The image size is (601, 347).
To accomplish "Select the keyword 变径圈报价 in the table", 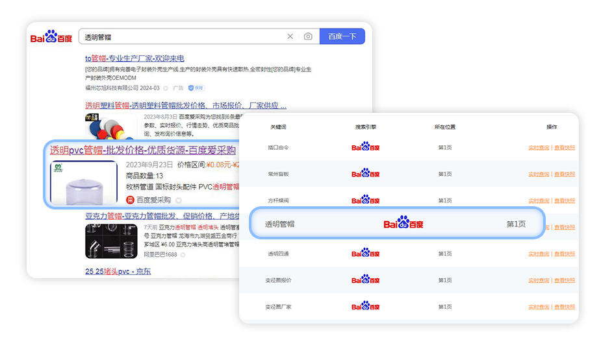I will pos(278,280).
